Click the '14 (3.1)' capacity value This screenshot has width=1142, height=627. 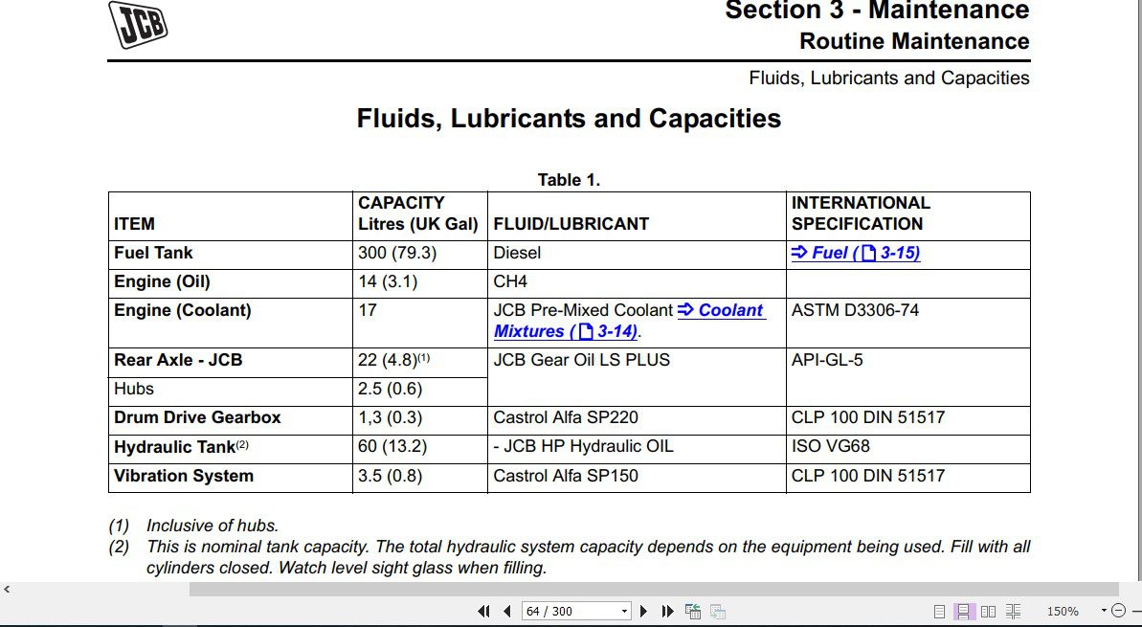click(388, 282)
